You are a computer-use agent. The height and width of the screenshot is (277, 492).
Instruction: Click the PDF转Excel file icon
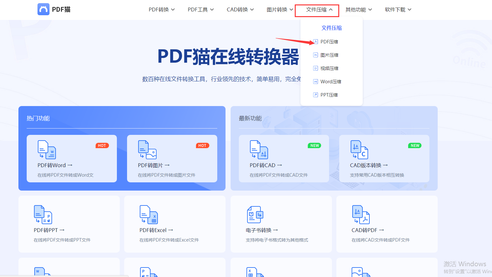point(149,214)
